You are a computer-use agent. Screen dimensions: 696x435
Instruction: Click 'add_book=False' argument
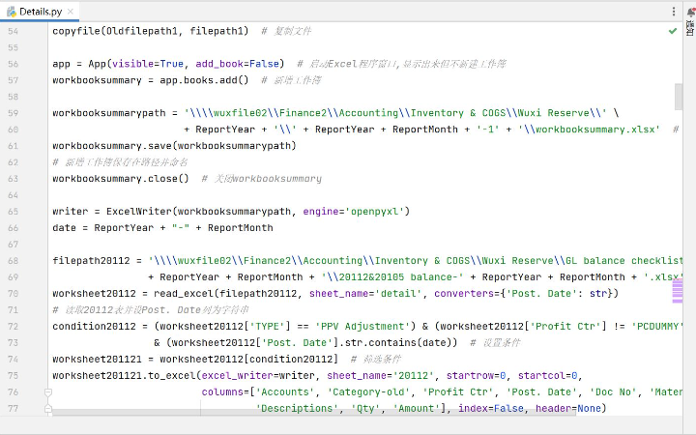[238, 64]
